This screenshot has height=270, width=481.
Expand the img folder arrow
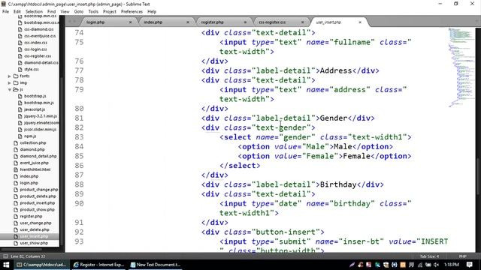tap(10, 83)
